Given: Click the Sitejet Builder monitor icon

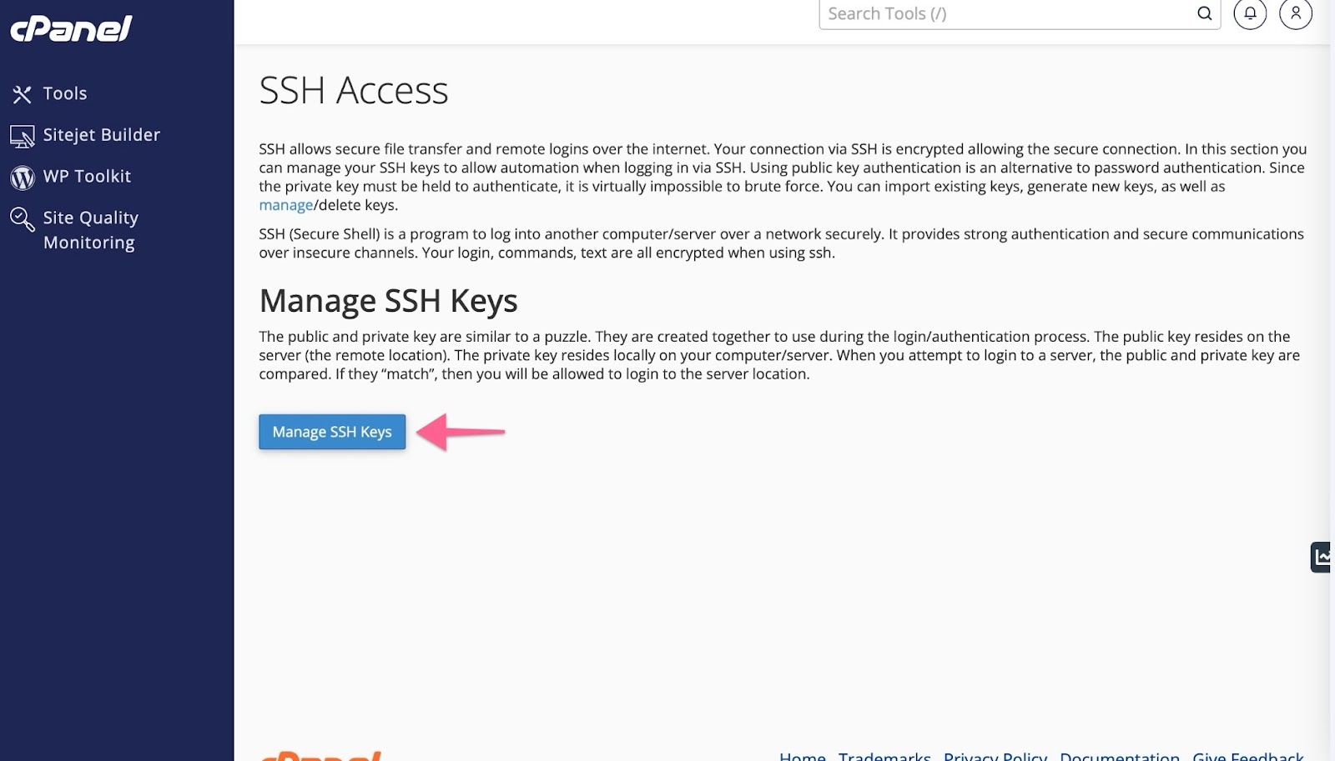Looking at the screenshot, I should 22,136.
